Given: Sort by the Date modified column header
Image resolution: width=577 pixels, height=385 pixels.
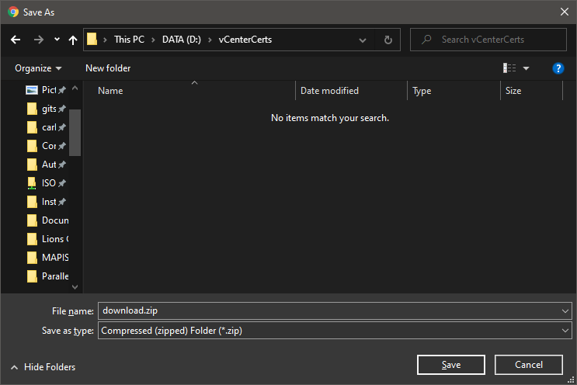Looking at the screenshot, I should (330, 91).
